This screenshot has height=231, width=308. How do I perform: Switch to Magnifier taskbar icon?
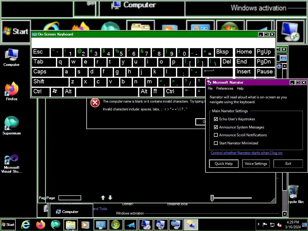(x=161, y=224)
